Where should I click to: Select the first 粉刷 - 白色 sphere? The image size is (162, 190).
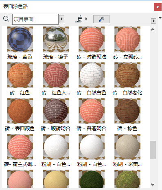56,147
